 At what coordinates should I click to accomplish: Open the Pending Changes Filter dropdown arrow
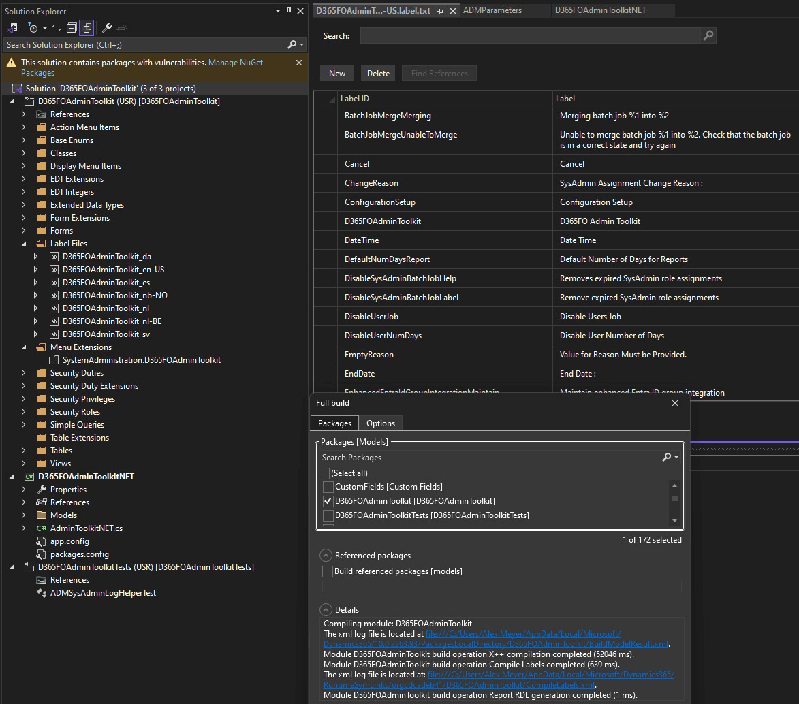tap(45, 28)
